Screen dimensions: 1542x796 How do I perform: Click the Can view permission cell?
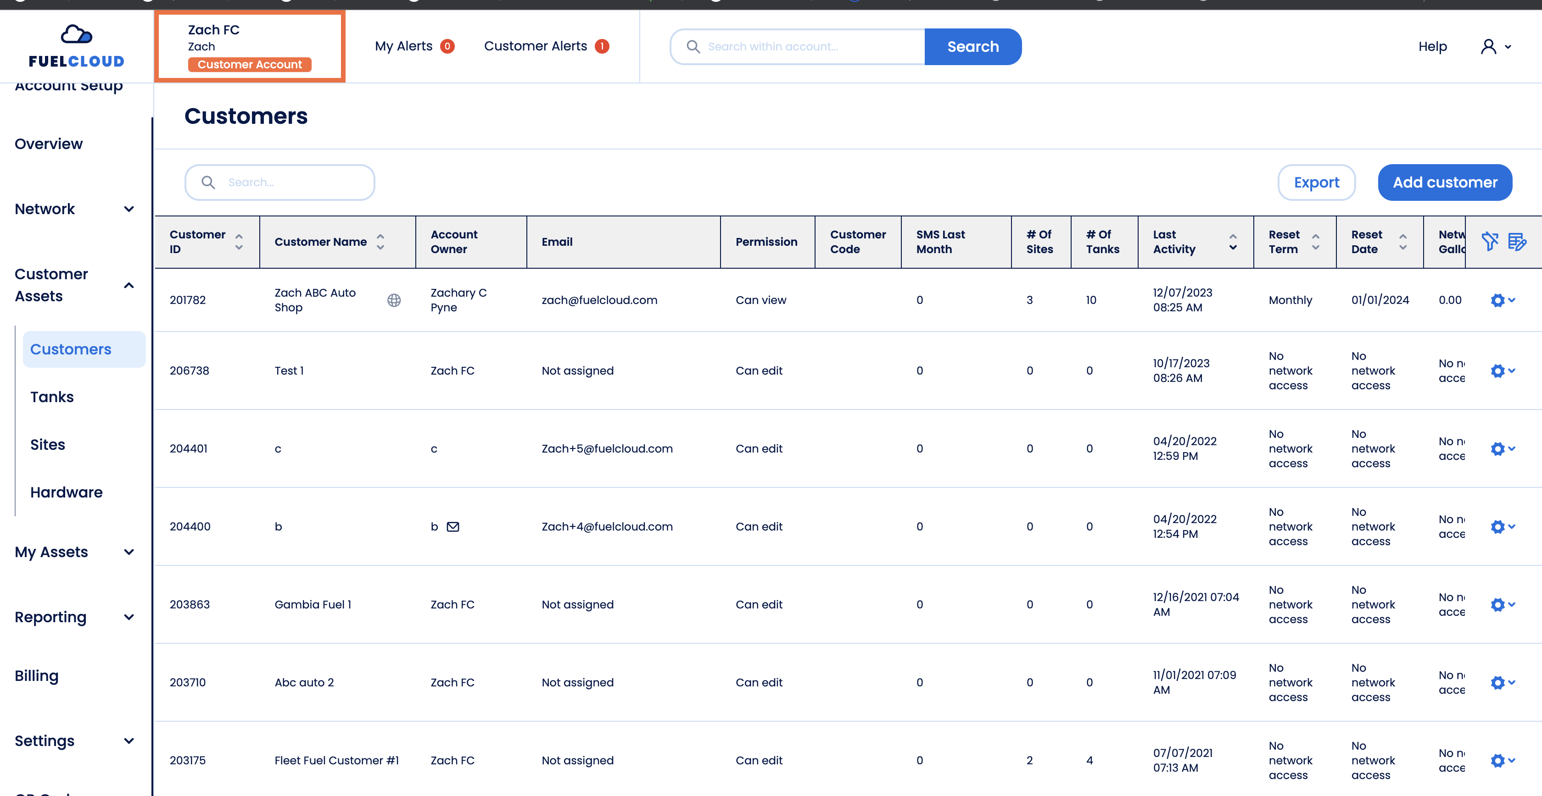[761, 300]
